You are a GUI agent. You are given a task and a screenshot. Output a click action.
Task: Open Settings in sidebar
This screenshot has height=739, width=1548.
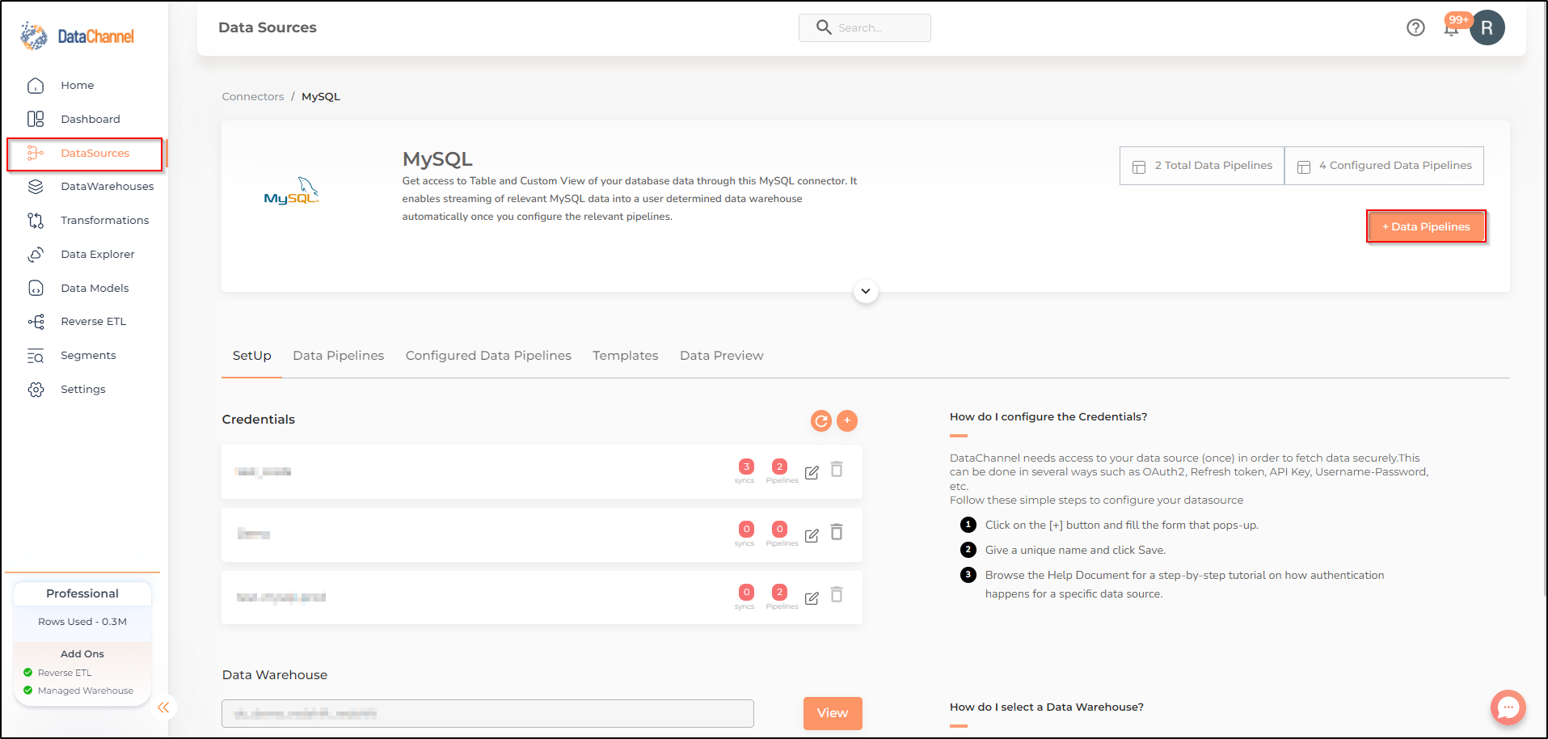[82, 389]
